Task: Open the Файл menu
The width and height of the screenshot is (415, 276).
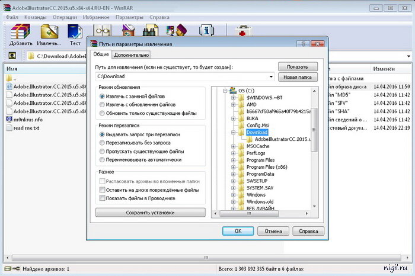Action: pyautogui.click(x=12, y=17)
